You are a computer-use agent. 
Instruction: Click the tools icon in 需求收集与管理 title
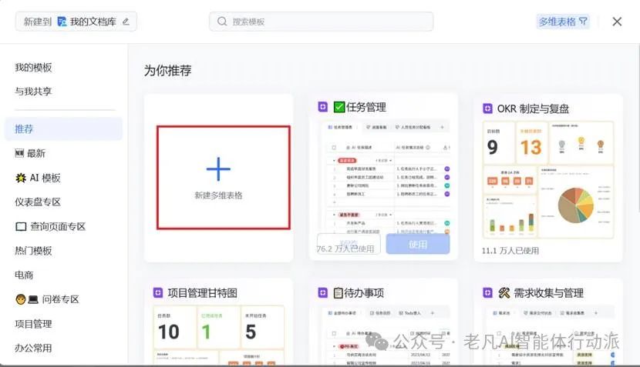tap(504, 292)
